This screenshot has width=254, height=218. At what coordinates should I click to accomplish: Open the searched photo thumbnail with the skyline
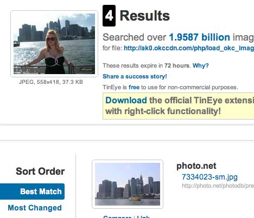(x=54, y=44)
